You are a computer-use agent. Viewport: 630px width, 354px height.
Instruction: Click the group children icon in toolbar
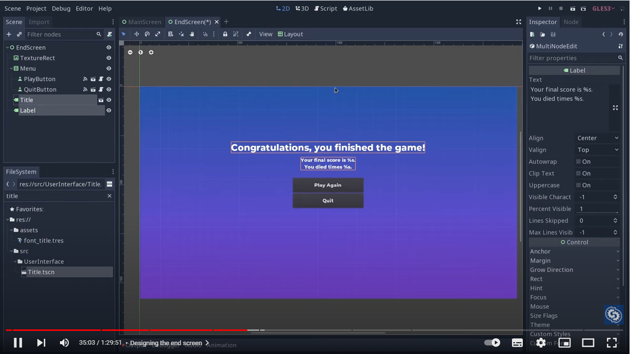[x=236, y=34]
